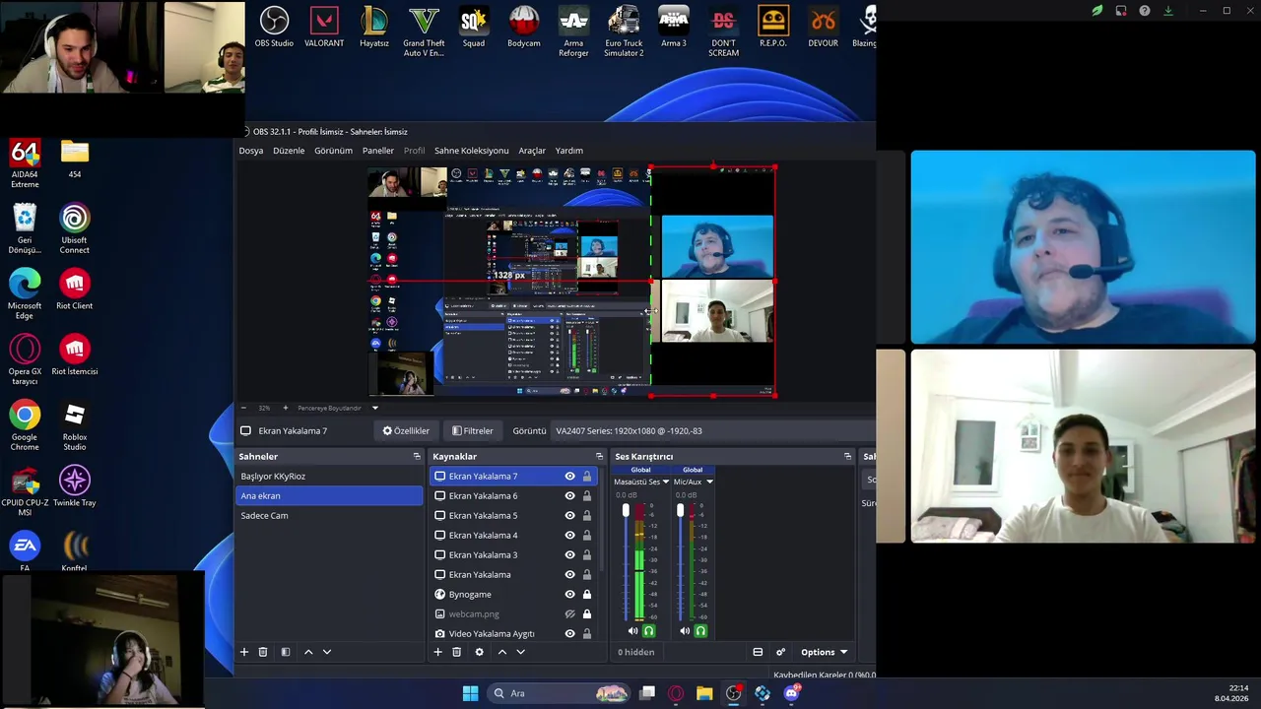Show the hidden webcam.png source
Screen dimensions: 1261x709
(569, 614)
